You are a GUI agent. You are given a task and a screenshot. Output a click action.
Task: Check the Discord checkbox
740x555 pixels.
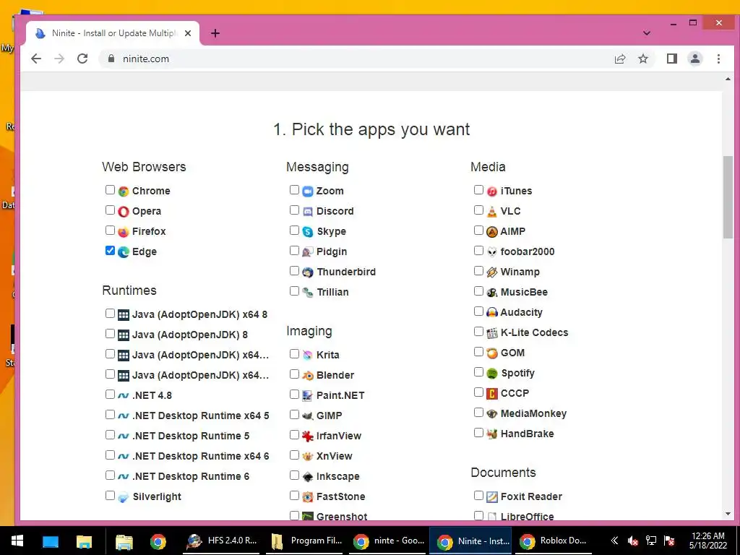coord(294,210)
